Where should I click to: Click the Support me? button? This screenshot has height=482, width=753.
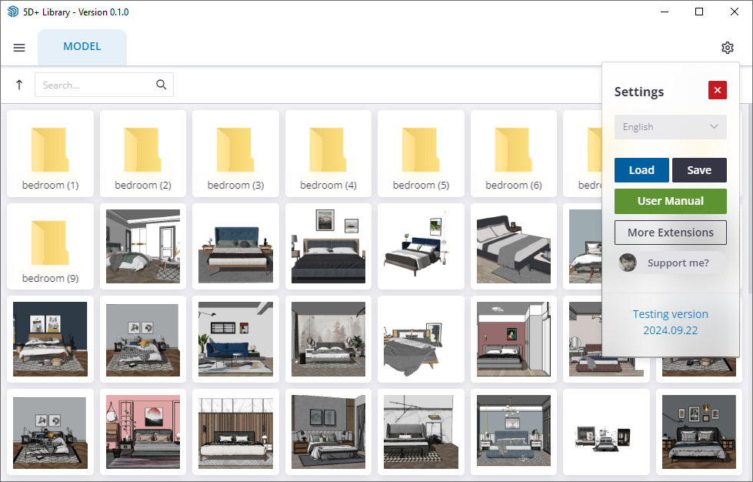(x=671, y=263)
